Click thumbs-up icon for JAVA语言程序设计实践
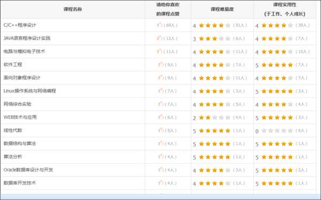Viewport: 321px width, 200px height. point(159,39)
